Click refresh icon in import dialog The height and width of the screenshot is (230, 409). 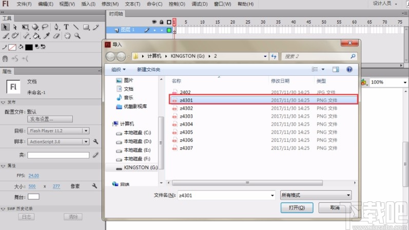[x=274, y=56]
